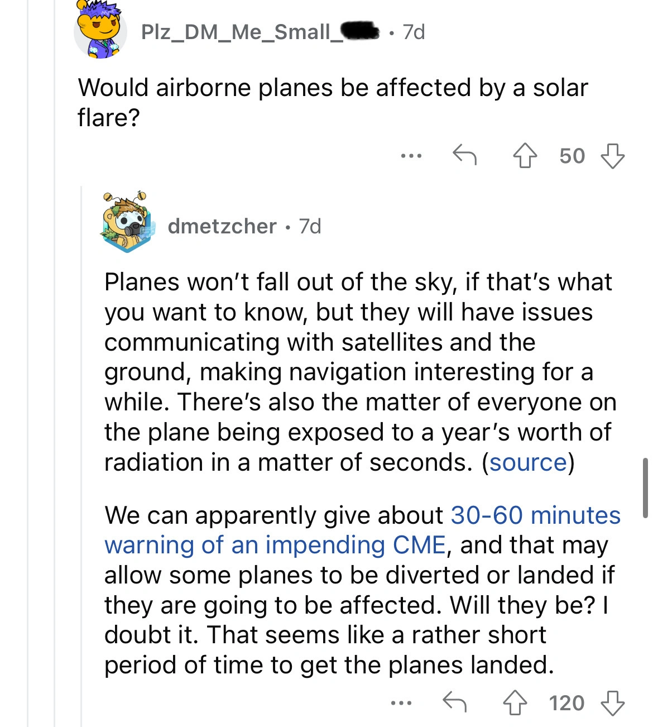Tap the 120 vote count
653x727 pixels.
tap(566, 703)
